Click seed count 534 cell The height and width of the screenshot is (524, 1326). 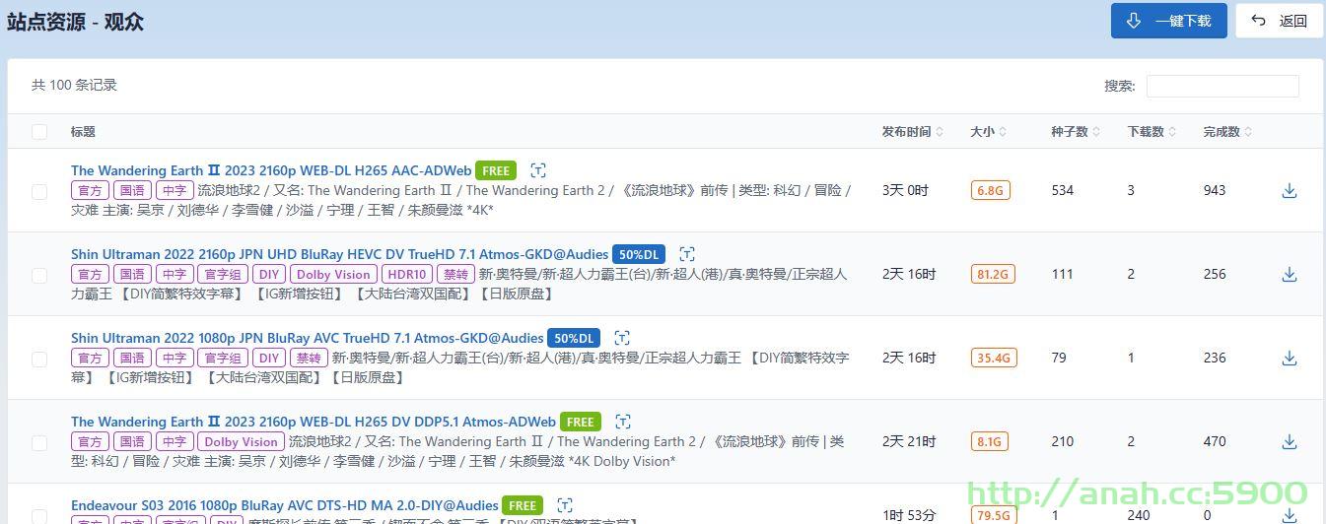coord(1062,191)
